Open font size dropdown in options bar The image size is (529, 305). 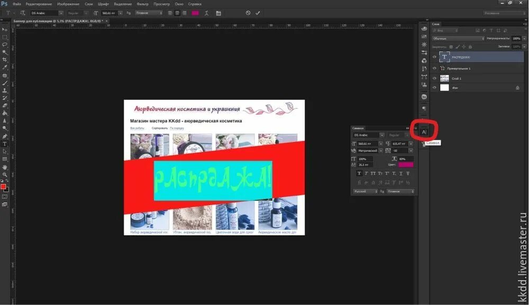pyautogui.click(x=121, y=13)
